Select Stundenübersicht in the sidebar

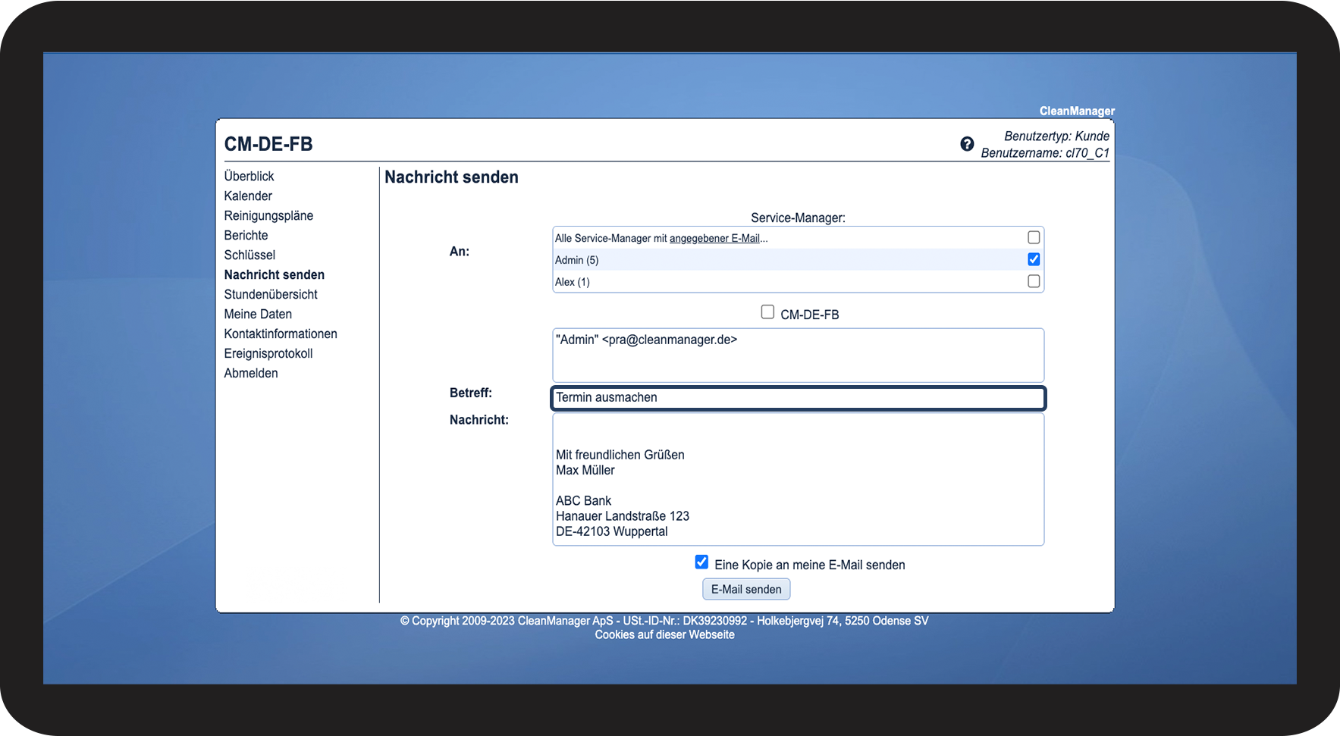271,294
